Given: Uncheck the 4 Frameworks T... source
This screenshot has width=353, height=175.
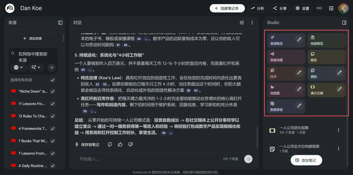Looking at the screenshot, I should pos(53,128).
